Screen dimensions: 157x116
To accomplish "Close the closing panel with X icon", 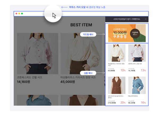I will [146, 19].
